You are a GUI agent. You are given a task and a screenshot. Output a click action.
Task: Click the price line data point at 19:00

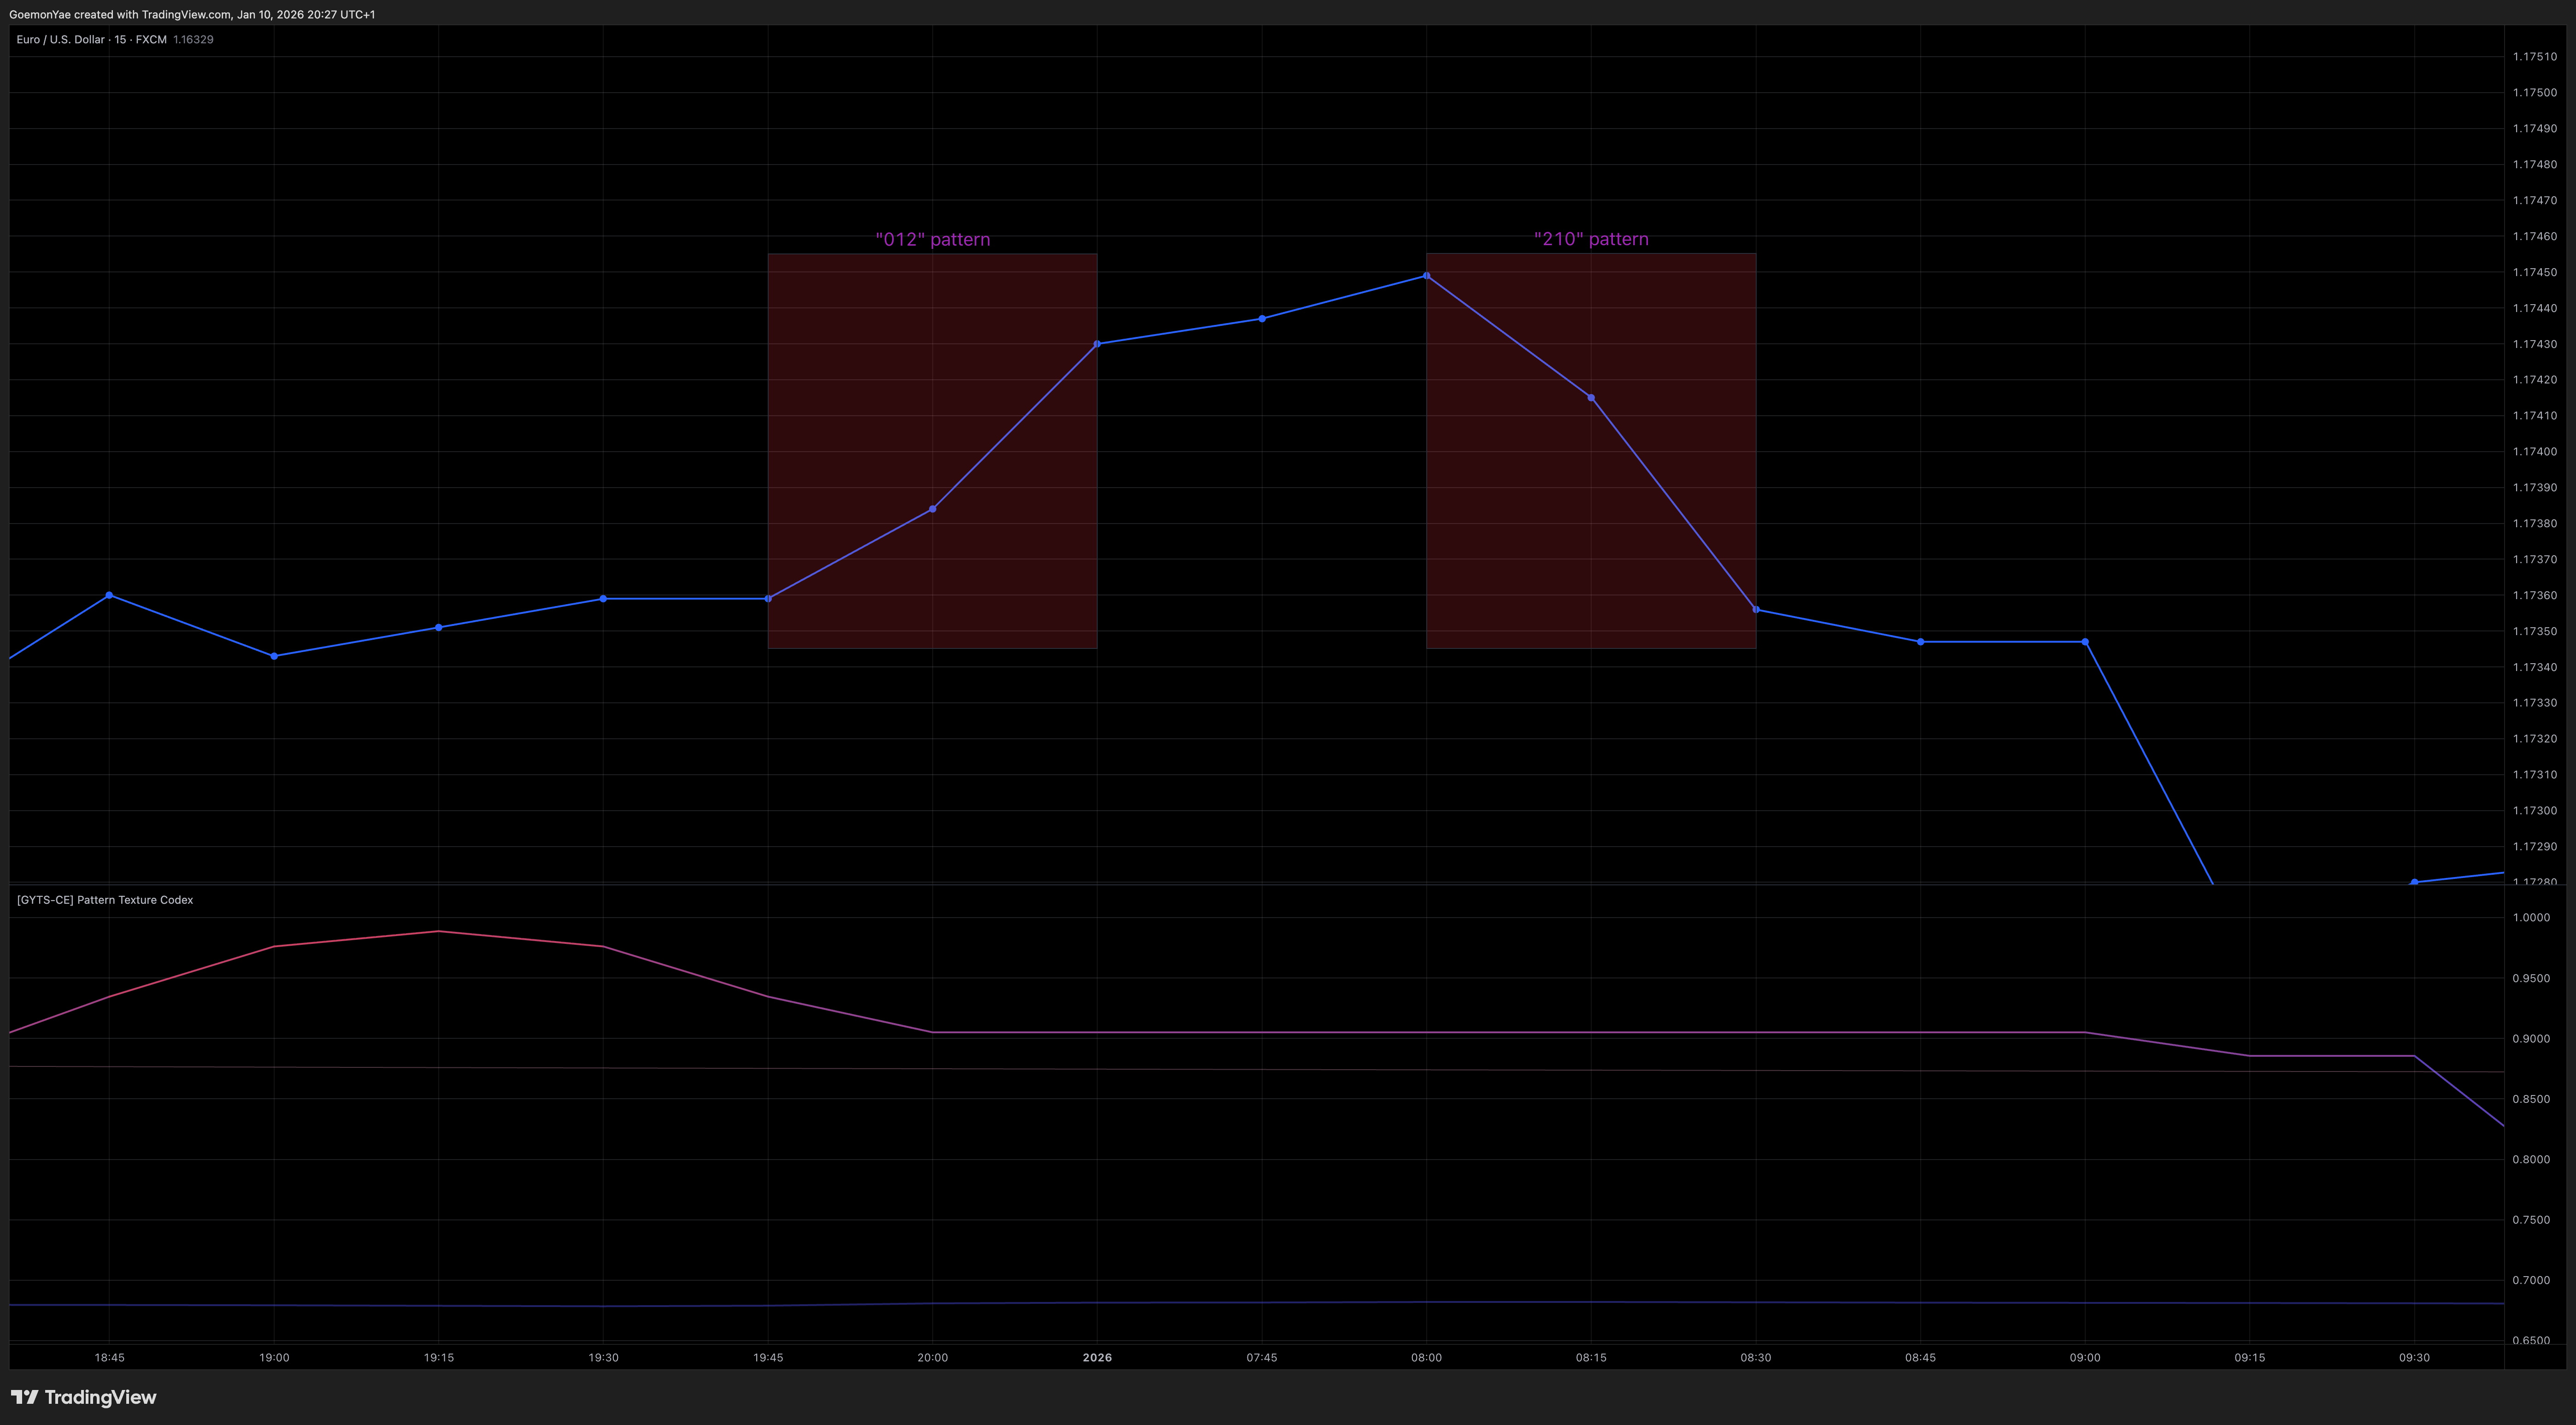click(274, 656)
